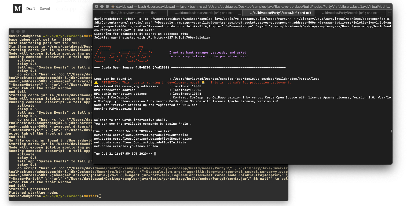The image size is (407, 206).
Task: Select the PartyA/corda.jar tab
Action: (279, 13)
